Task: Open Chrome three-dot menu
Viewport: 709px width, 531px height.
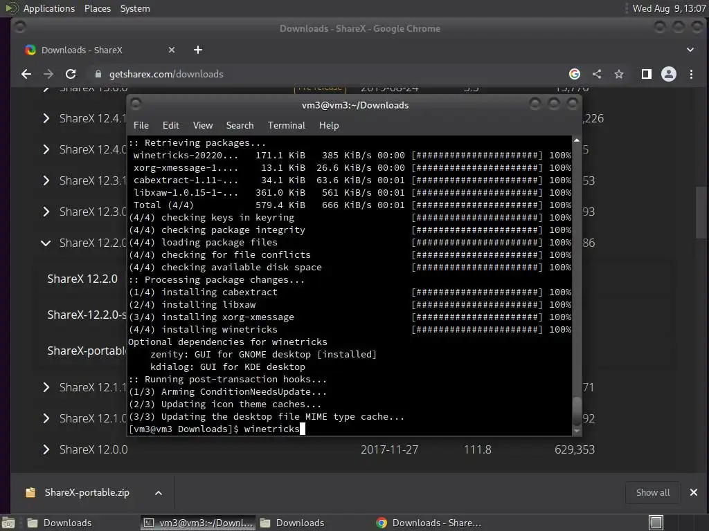Action: (691, 74)
